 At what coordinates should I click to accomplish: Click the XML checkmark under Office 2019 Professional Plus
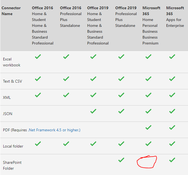click(121, 95)
